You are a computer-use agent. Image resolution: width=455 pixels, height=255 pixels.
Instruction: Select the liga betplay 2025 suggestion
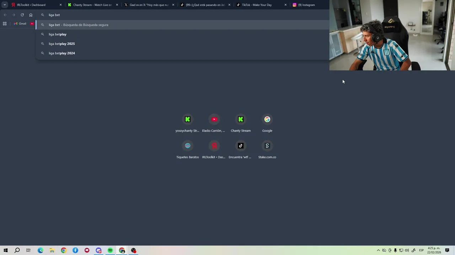[183, 44]
